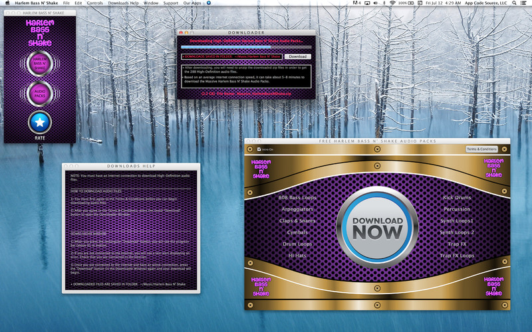
Task: Open the Support menu
Action: pyautogui.click(x=171, y=3)
